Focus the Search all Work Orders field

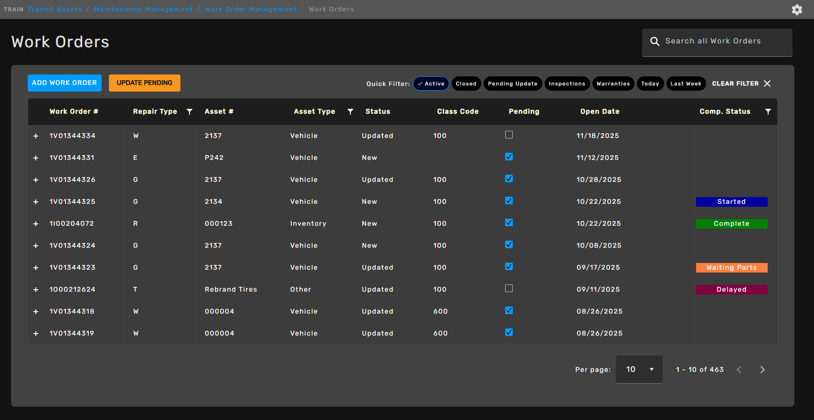tap(721, 42)
